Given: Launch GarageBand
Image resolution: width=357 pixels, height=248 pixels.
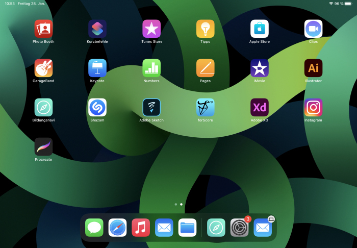Looking at the screenshot, I should coord(43,68).
